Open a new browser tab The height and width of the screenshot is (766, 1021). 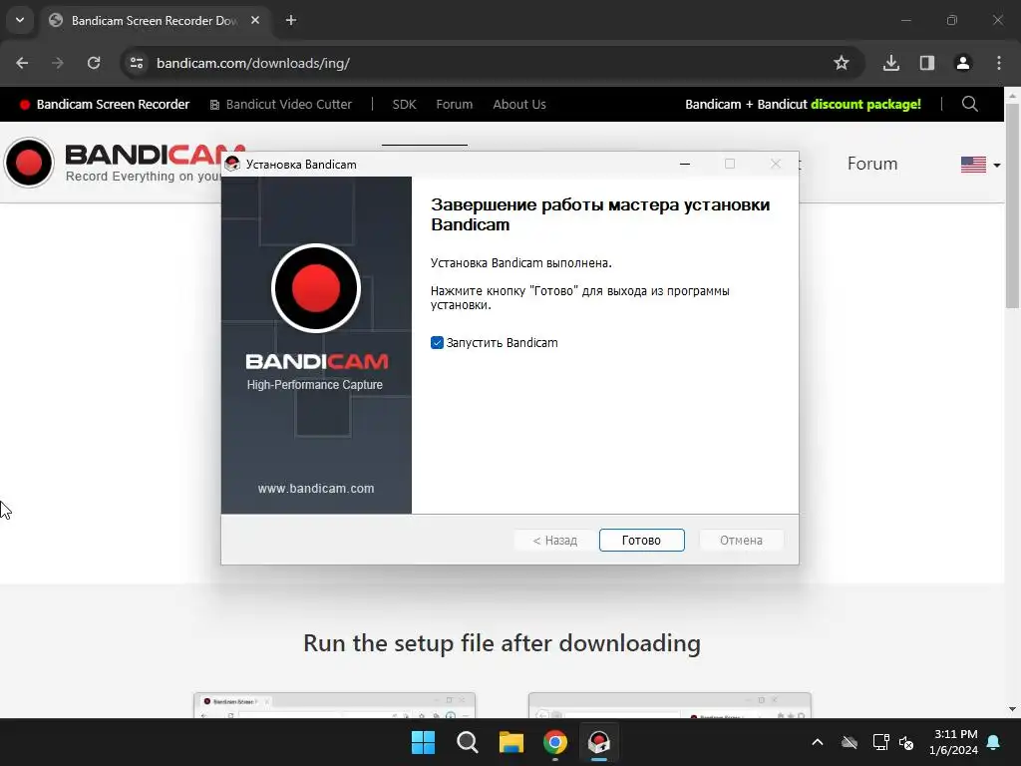(x=291, y=20)
